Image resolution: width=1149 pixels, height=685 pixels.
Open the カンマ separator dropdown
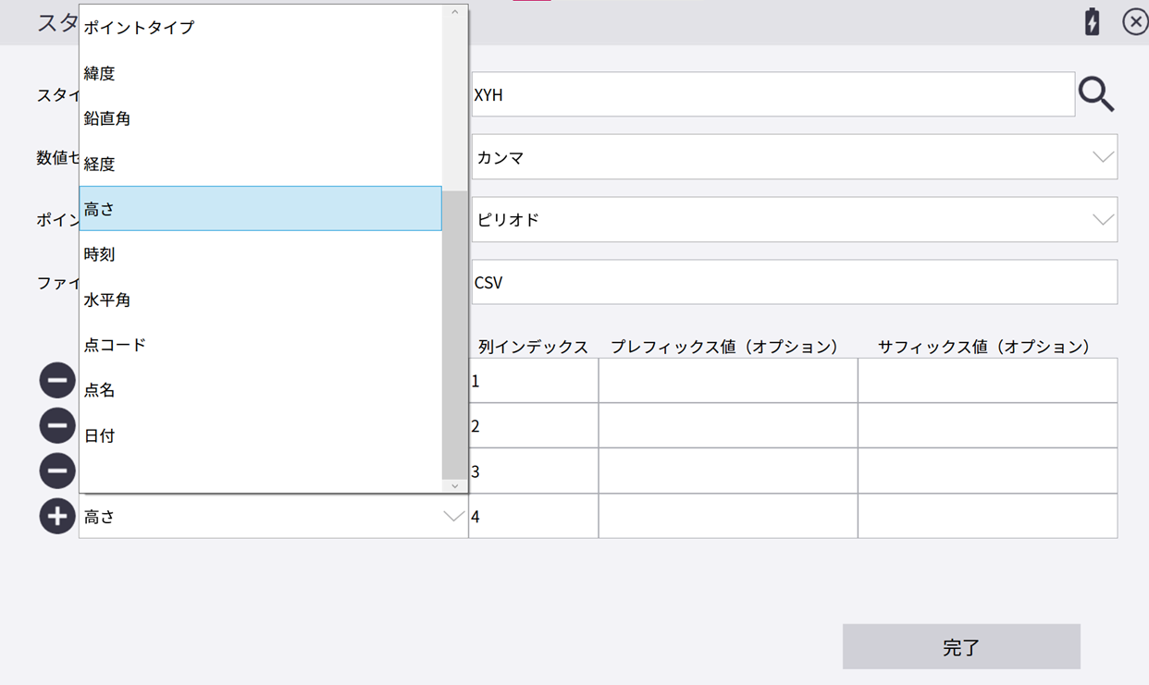[794, 157]
